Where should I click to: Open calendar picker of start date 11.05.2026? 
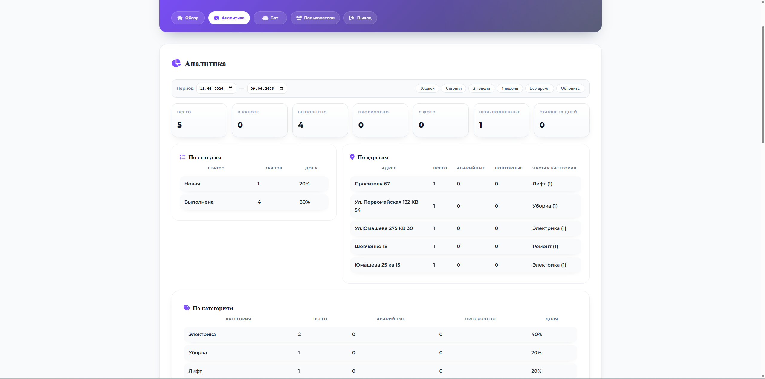pos(230,89)
